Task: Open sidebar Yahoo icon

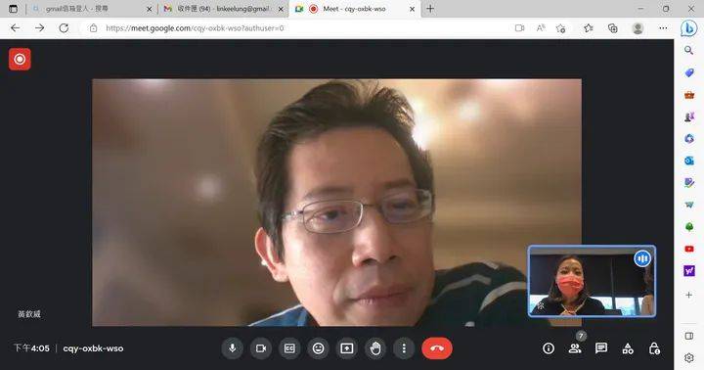Action: (x=688, y=270)
